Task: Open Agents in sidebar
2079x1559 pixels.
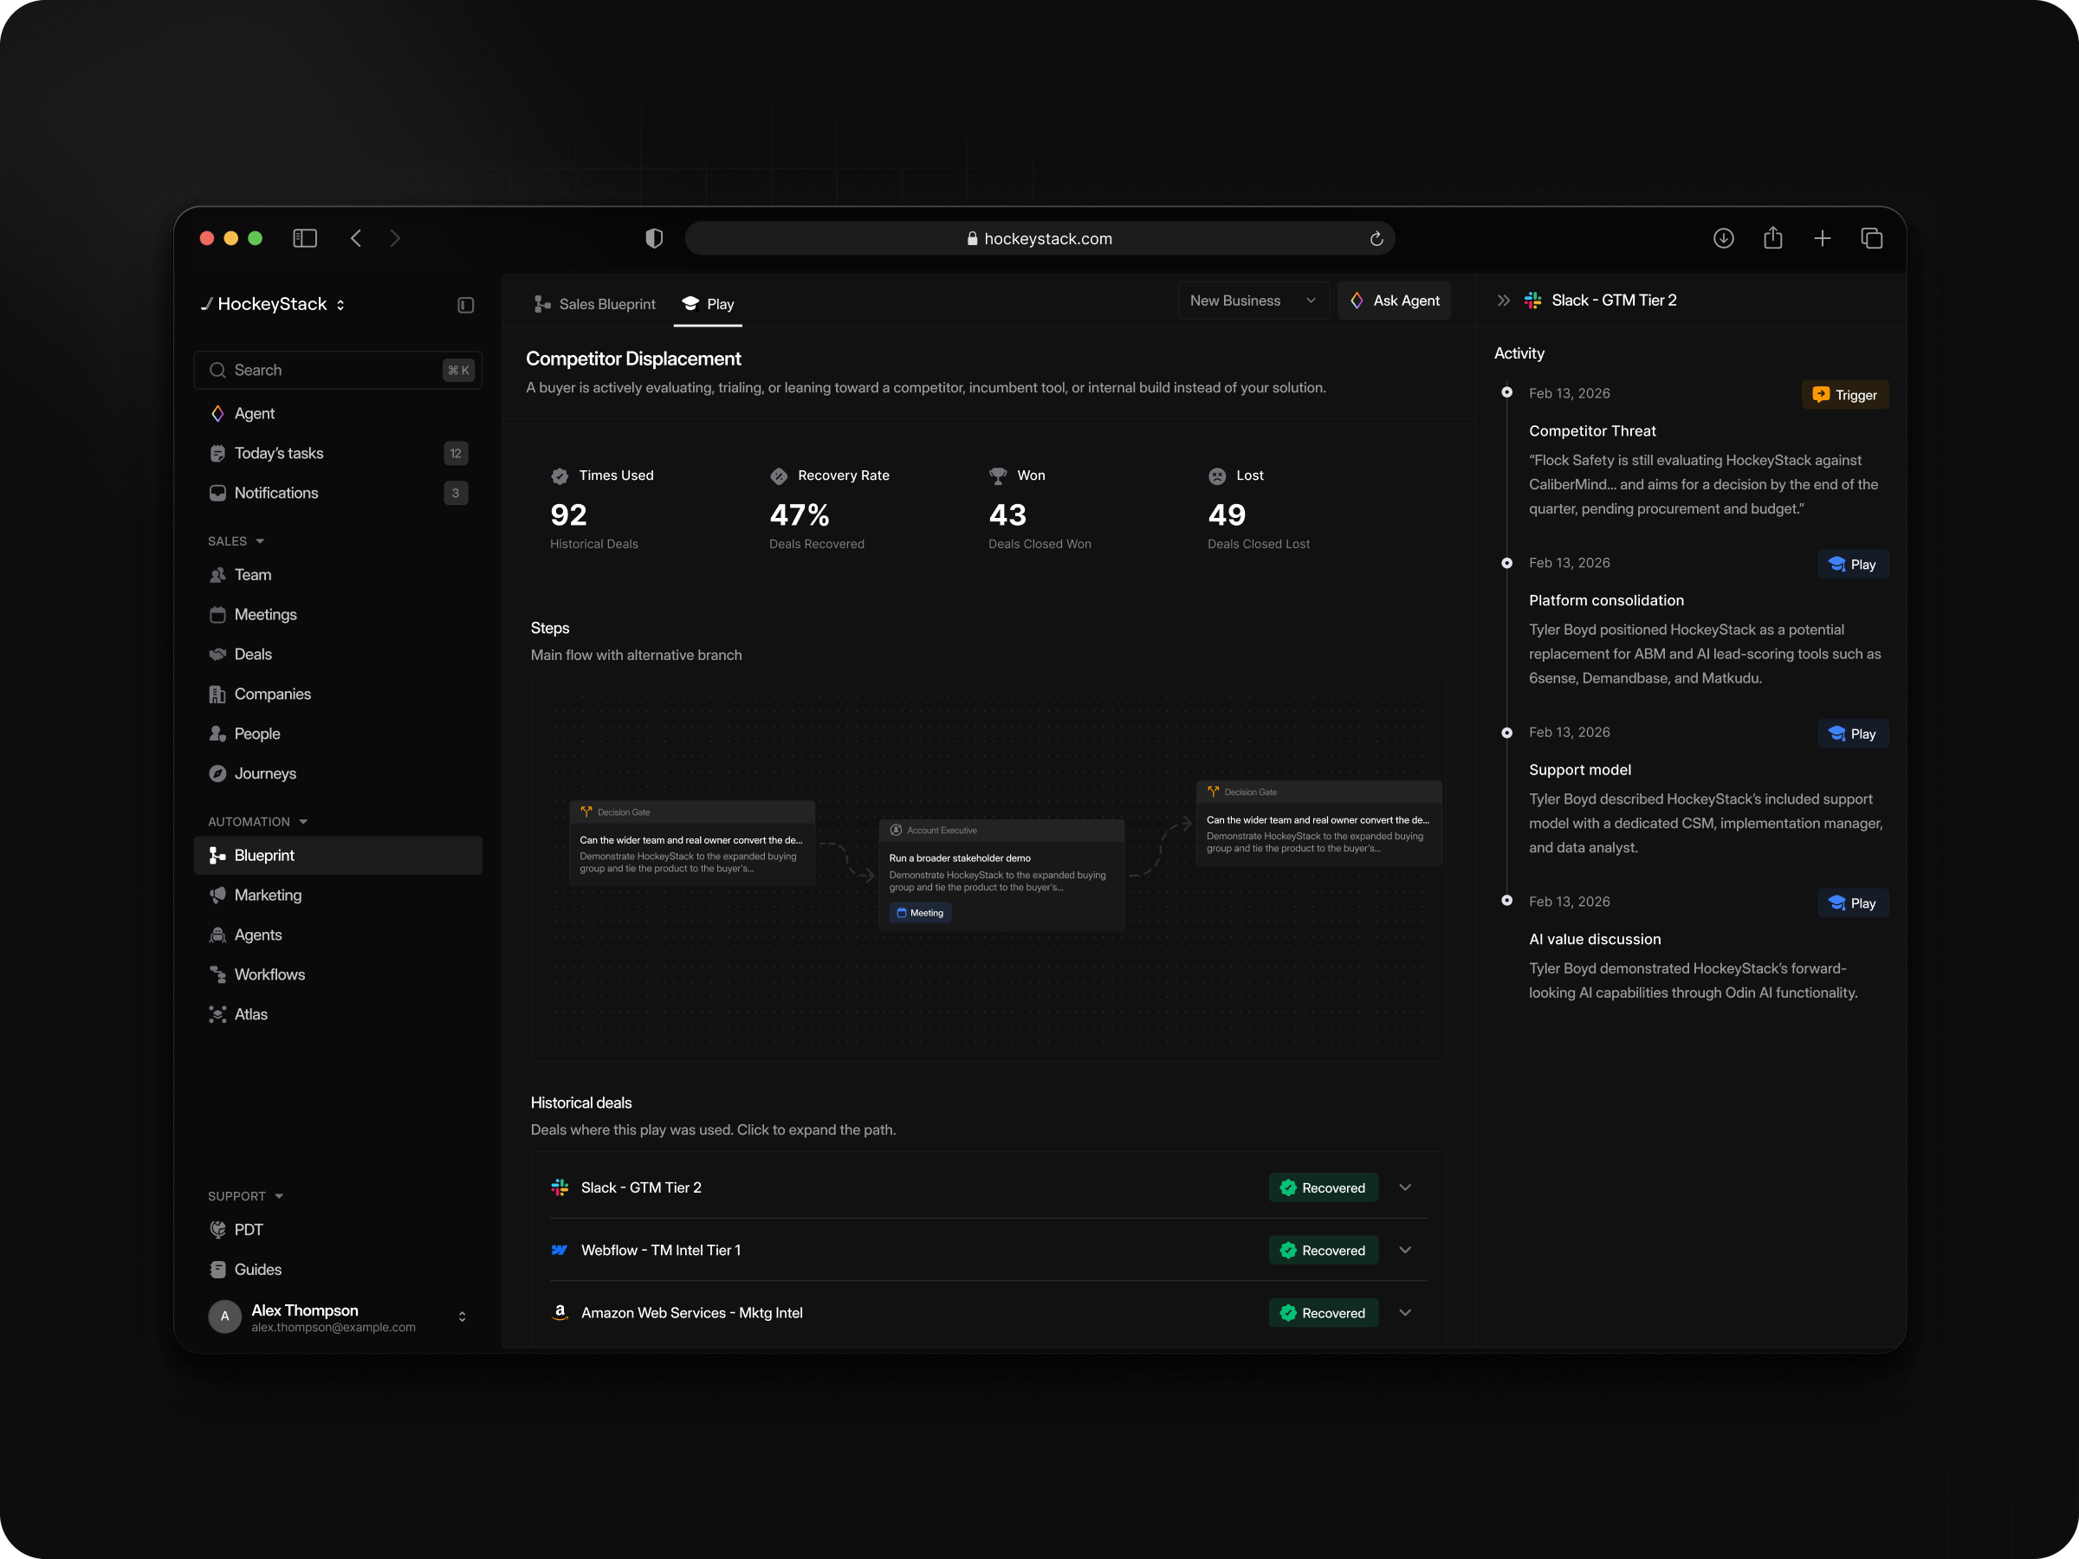Action: pos(338,935)
